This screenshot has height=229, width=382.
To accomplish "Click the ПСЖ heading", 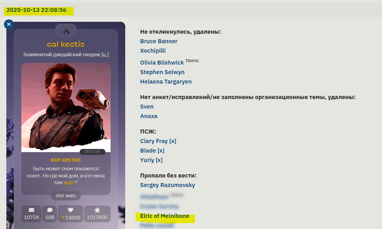I will [148, 132].
